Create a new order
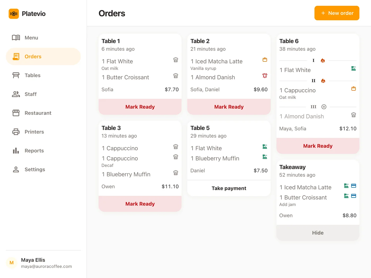Image resolution: width=371 pixels, height=278 pixels. [337, 13]
